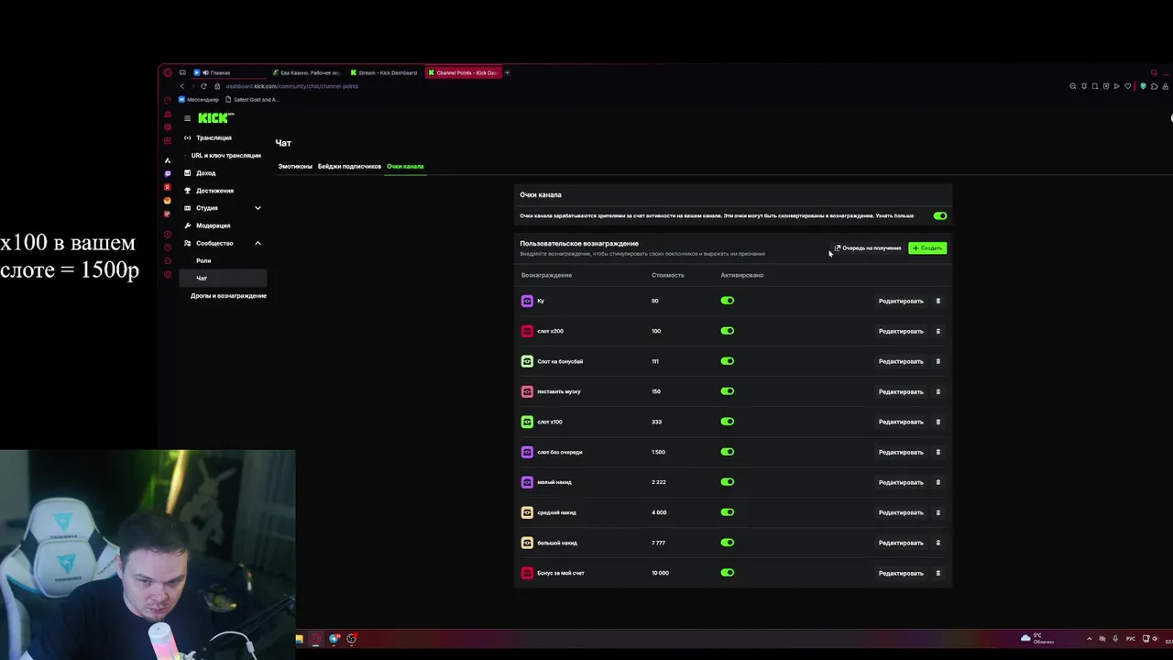Toggle the "поставить музку" reward switch

pyautogui.click(x=728, y=391)
